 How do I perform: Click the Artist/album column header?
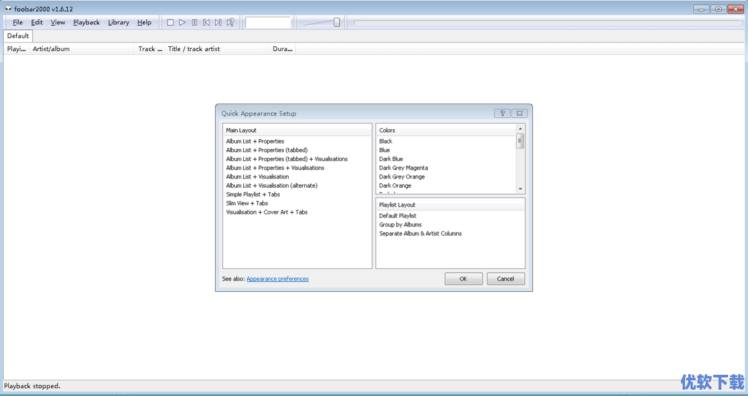pos(82,49)
